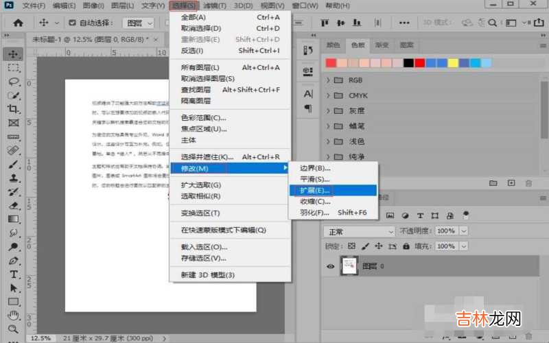Select the Zoom magnifier tool

13,329
